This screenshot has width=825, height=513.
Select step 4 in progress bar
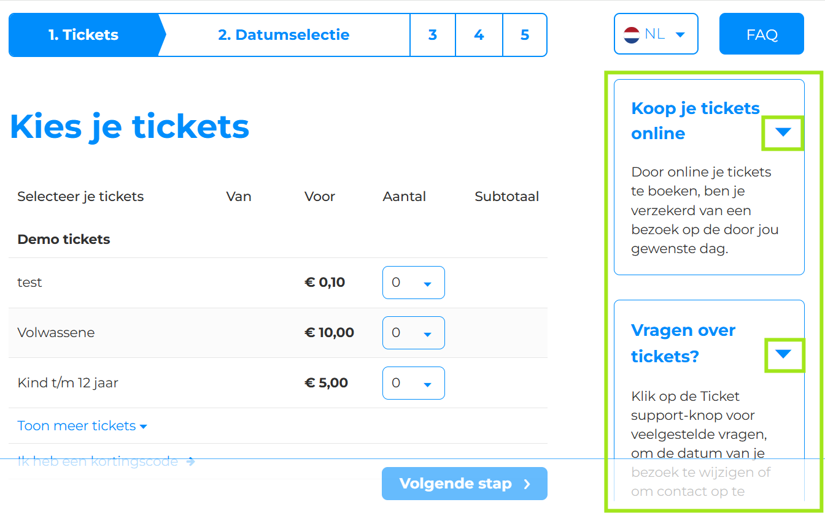(x=479, y=35)
